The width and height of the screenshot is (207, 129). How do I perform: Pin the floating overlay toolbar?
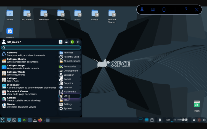142,10
